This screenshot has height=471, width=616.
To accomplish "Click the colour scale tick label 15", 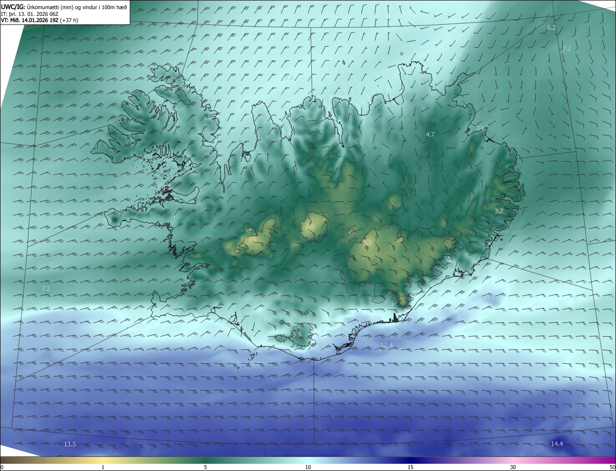I will tap(411, 468).
